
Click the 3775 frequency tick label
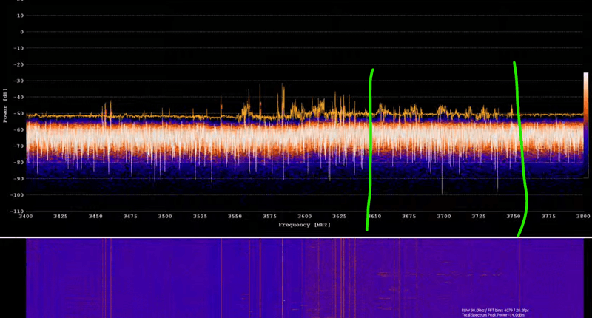[x=548, y=216]
